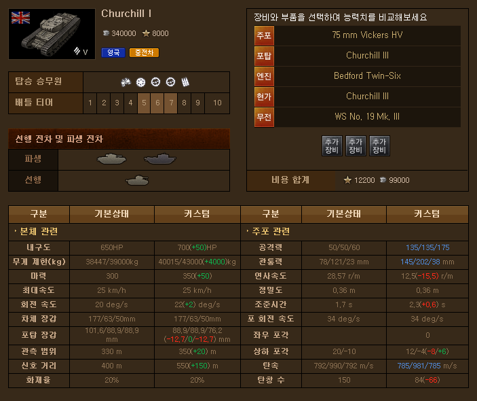Open the turret Churchill III selector
The height and width of the screenshot is (401, 477).
point(358,56)
